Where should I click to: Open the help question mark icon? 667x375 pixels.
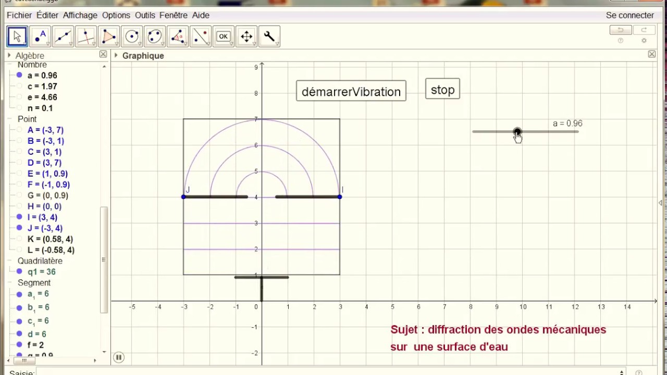click(621, 41)
